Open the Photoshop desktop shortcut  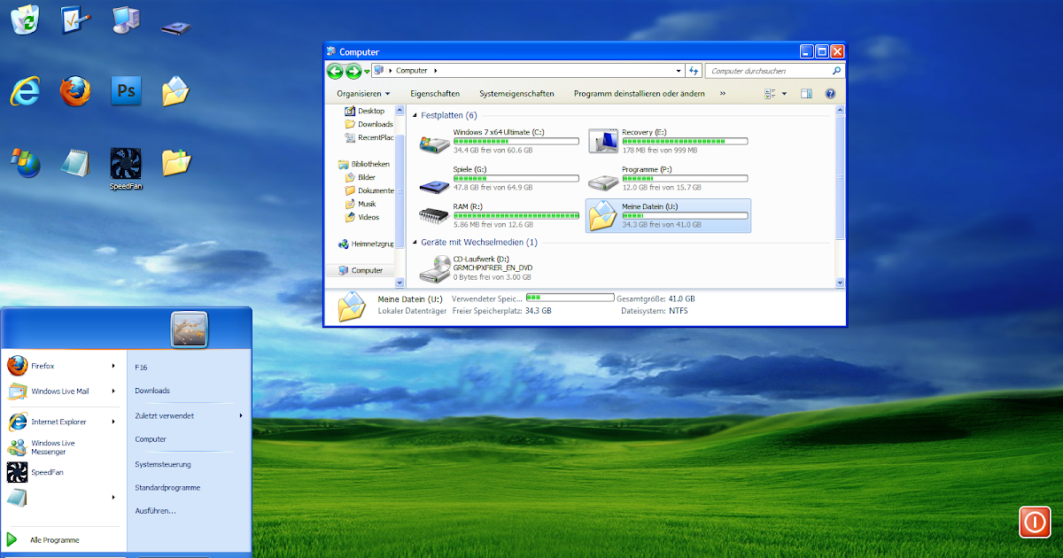pyautogui.click(x=127, y=90)
